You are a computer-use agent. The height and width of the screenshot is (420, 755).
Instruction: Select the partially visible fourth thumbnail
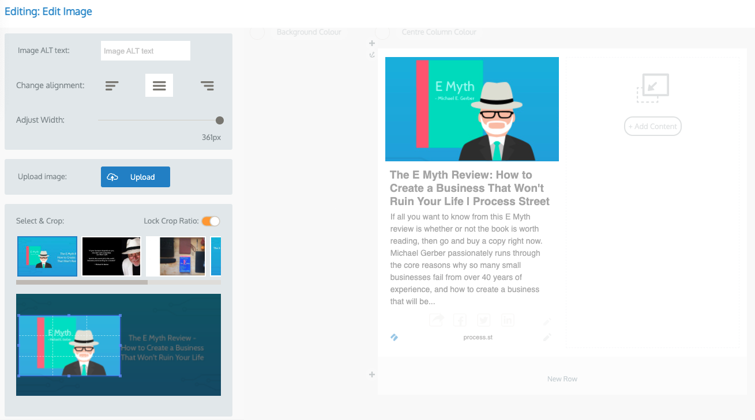216,256
